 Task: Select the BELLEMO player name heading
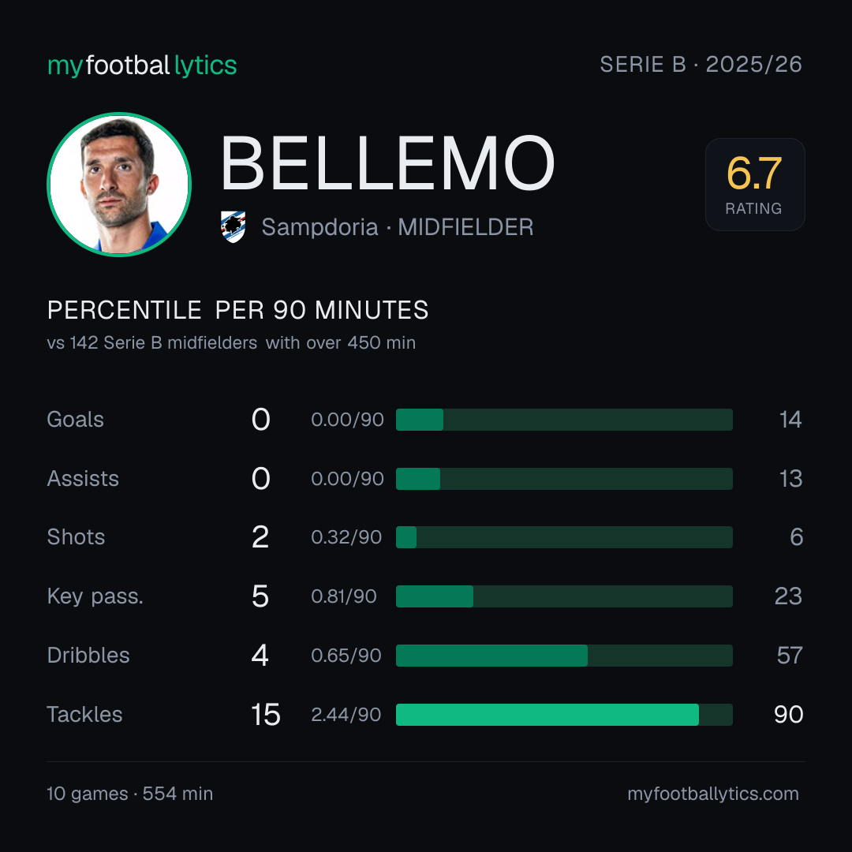coord(387,163)
